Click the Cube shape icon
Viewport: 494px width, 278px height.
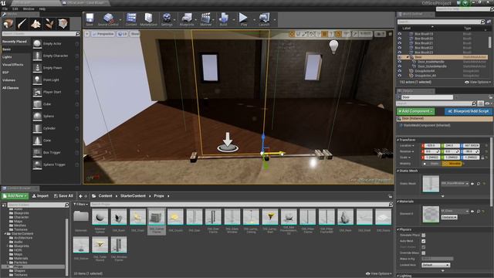37,104
